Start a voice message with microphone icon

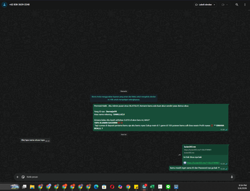coord(231,177)
